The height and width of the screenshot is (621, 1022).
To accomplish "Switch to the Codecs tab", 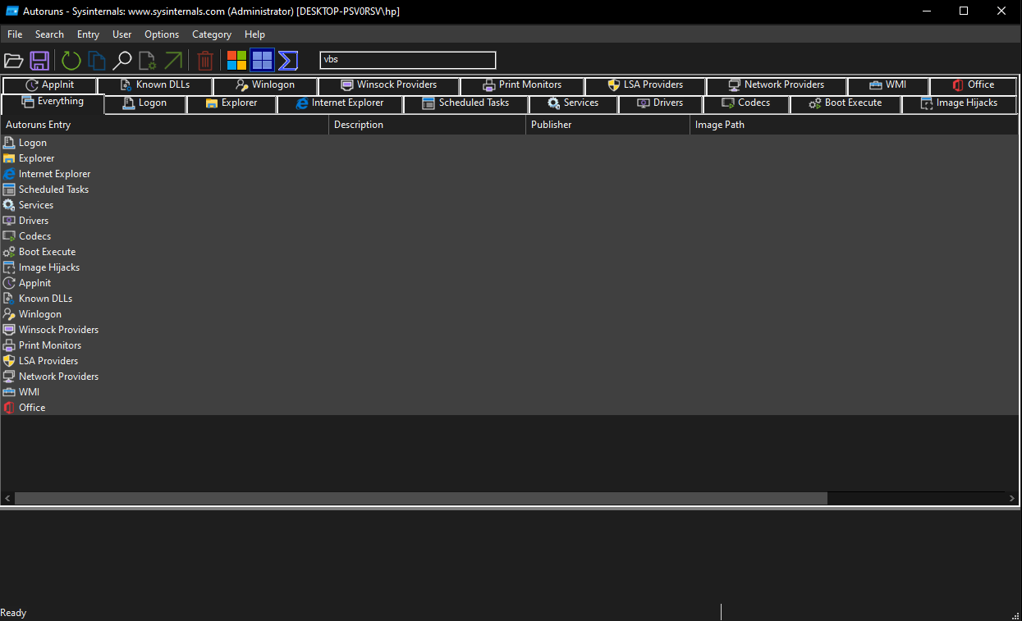I will pos(746,103).
